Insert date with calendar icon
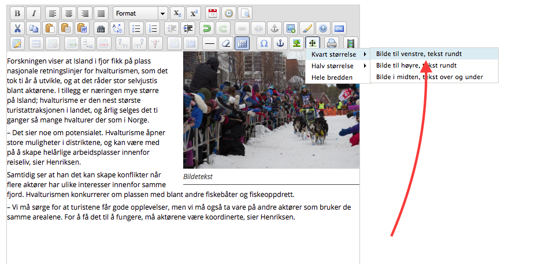This screenshot has width=538, height=264. coord(212,13)
